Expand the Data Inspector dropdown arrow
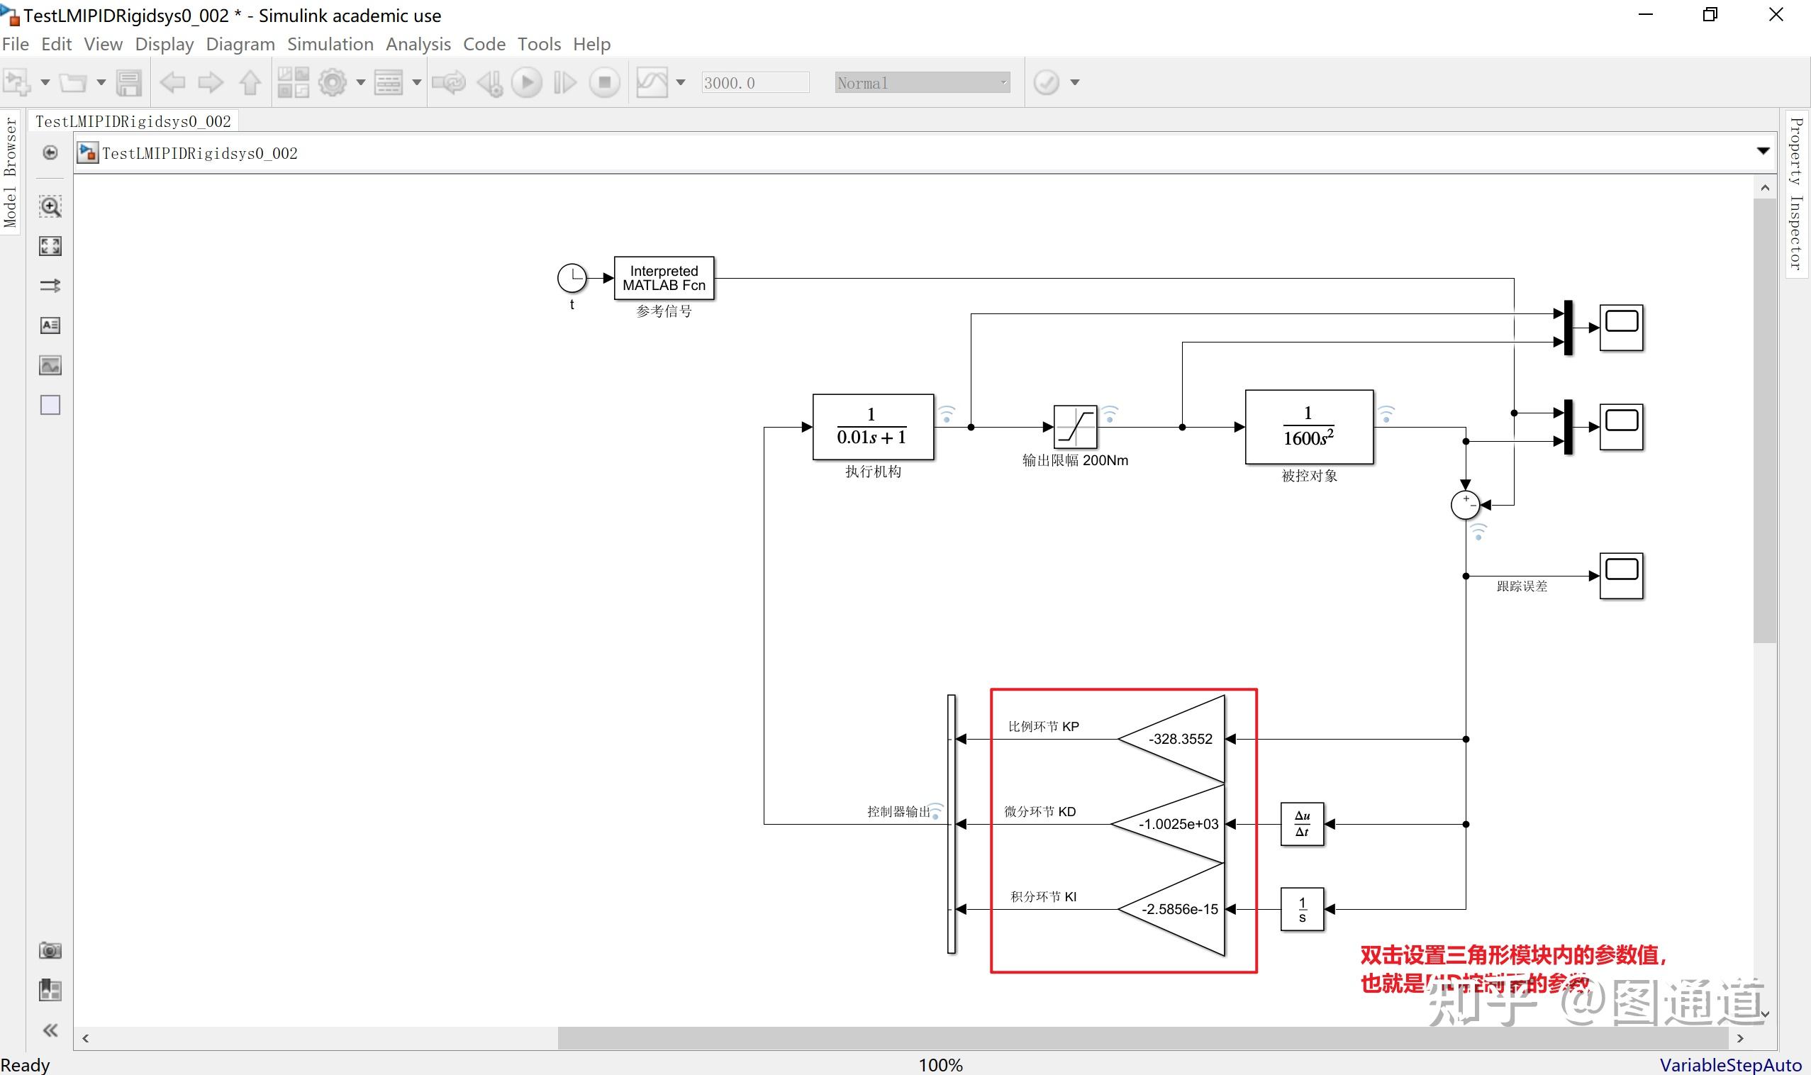Image resolution: width=1811 pixels, height=1075 pixels. pyautogui.click(x=680, y=82)
